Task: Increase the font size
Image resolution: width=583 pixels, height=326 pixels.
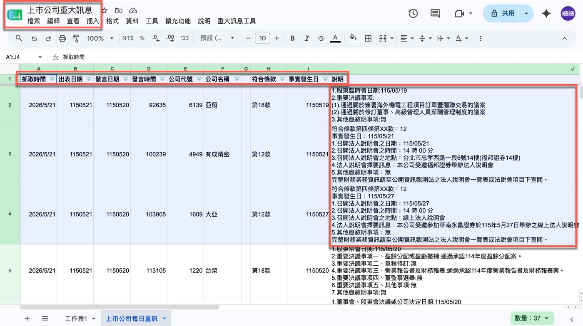Action: point(277,38)
